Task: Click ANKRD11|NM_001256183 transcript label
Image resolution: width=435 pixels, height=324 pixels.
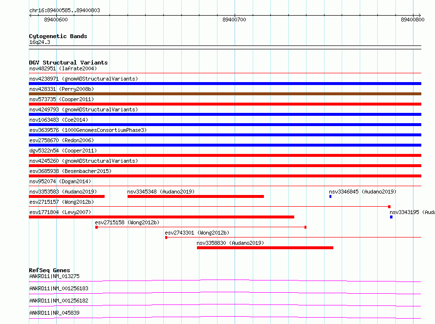Action: pyautogui.click(x=59, y=288)
